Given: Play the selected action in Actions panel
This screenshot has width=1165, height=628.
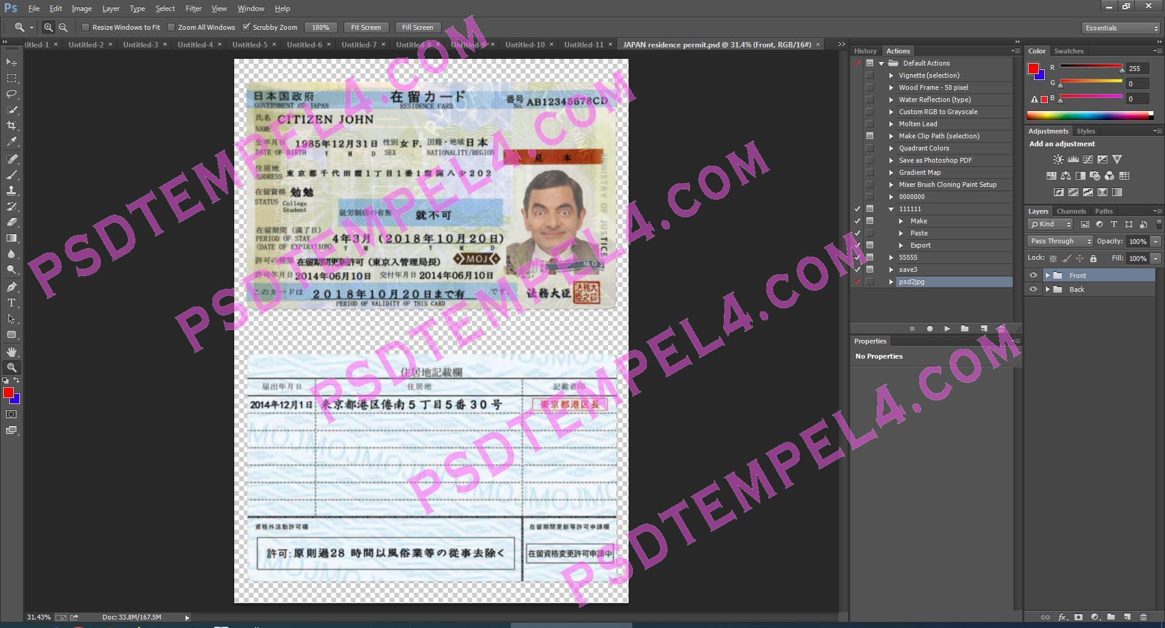Looking at the screenshot, I should (x=947, y=328).
